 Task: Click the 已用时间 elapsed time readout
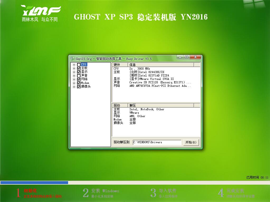click(x=257, y=177)
